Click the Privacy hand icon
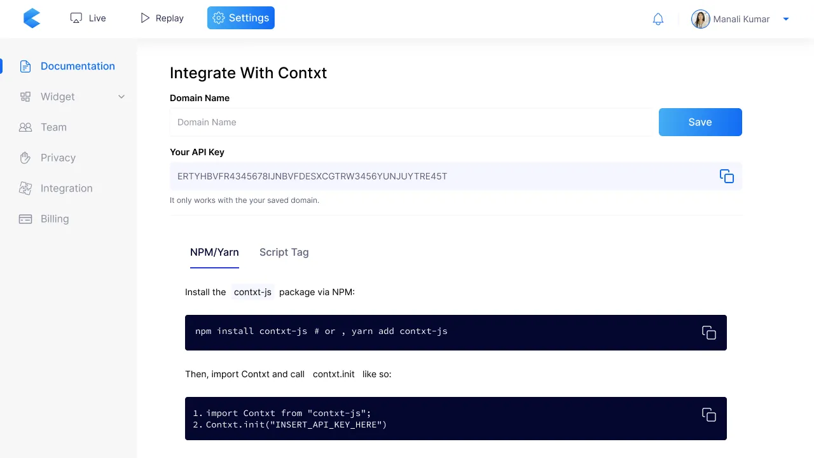This screenshot has width=814, height=458. tap(25, 158)
